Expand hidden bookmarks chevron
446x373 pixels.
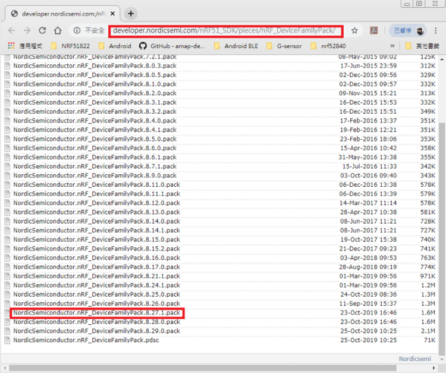(392, 46)
